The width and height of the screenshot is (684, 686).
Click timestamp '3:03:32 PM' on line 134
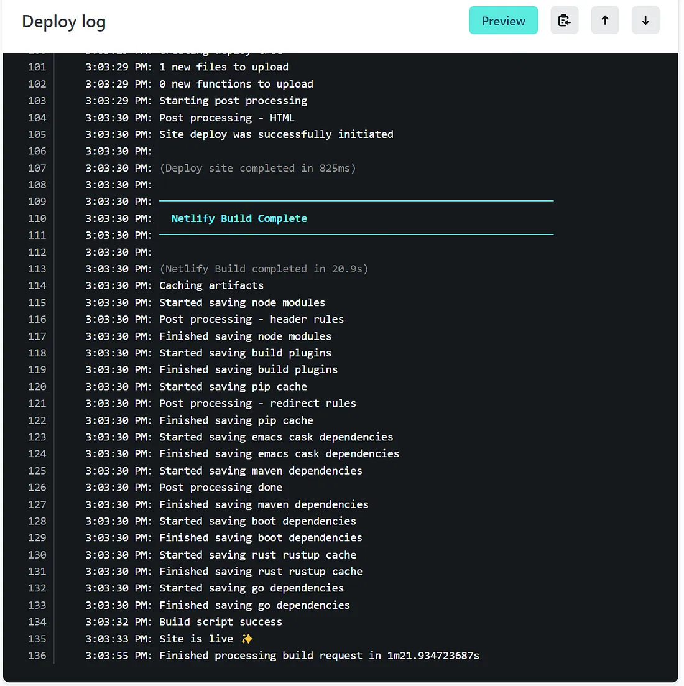pos(116,621)
